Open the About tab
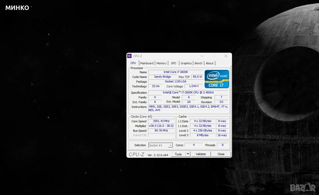The height and width of the screenshot is (195, 319). [x=210, y=63]
